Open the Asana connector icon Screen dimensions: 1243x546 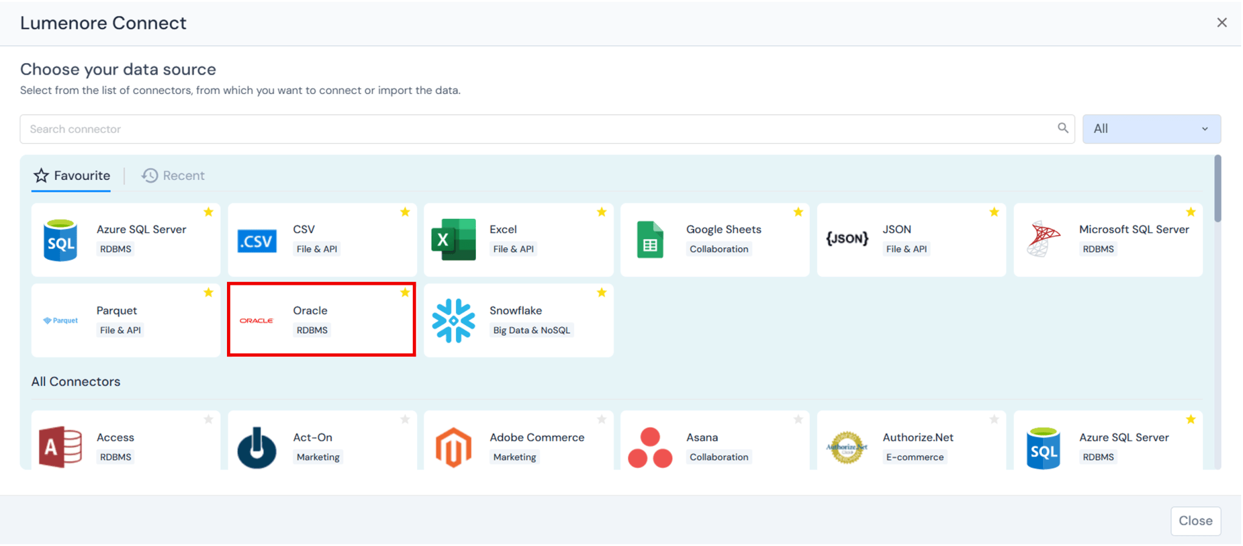[650, 447]
